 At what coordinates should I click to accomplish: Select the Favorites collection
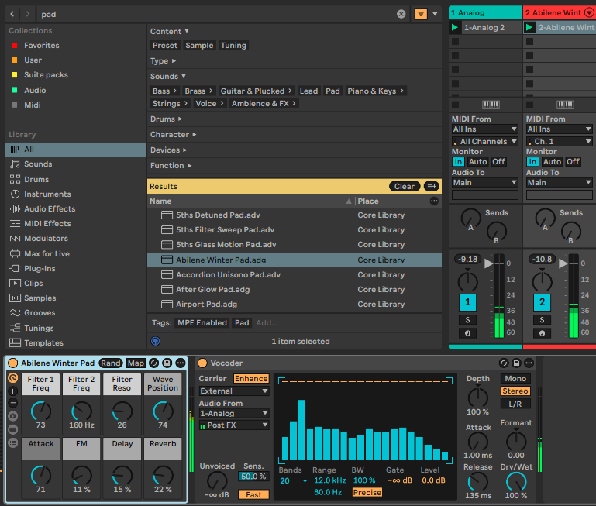point(41,45)
